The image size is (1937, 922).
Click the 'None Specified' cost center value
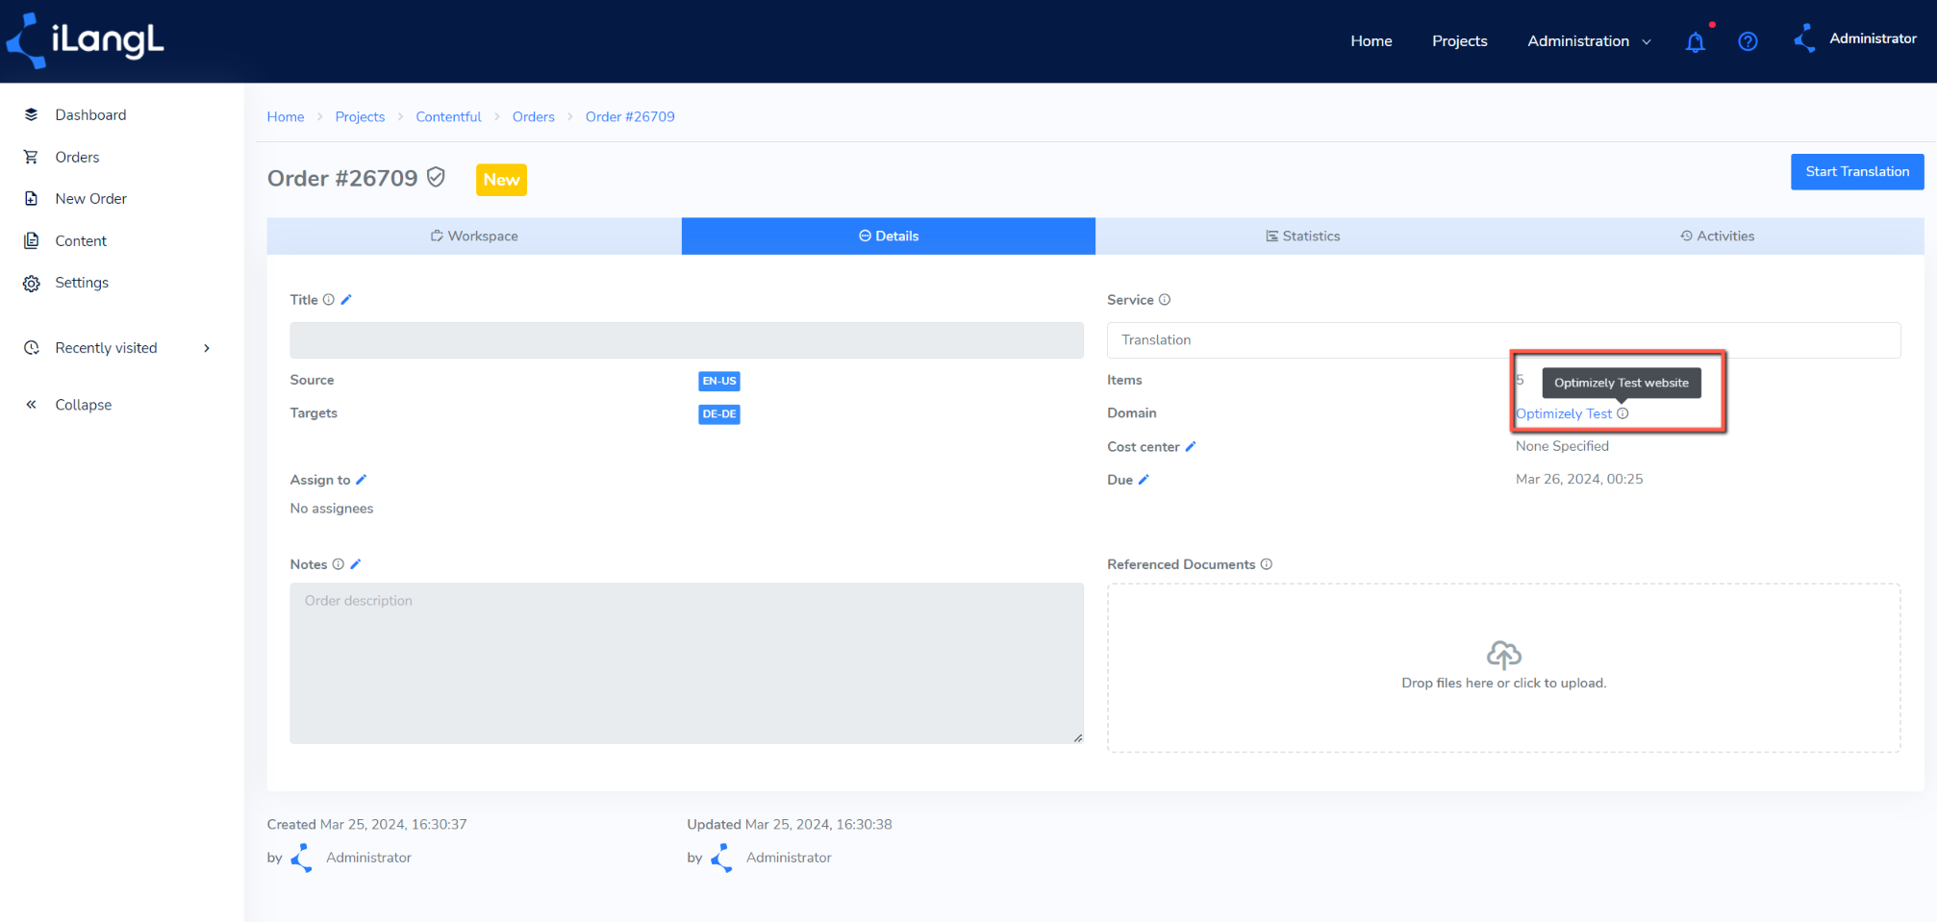tap(1562, 446)
